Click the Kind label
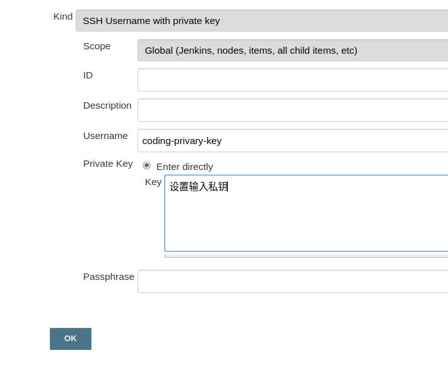 pyautogui.click(x=63, y=16)
